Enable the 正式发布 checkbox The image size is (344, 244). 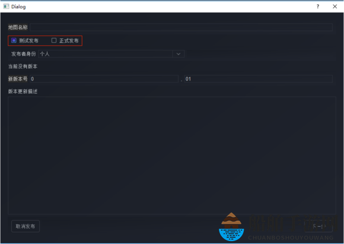coord(54,40)
